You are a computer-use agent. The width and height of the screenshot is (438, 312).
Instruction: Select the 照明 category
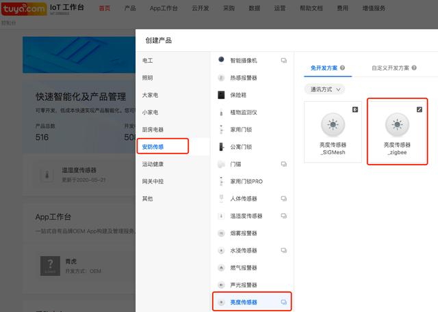click(x=148, y=78)
